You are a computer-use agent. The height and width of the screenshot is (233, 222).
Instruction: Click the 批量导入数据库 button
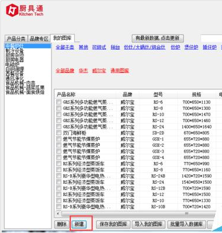pyautogui.click(x=186, y=224)
